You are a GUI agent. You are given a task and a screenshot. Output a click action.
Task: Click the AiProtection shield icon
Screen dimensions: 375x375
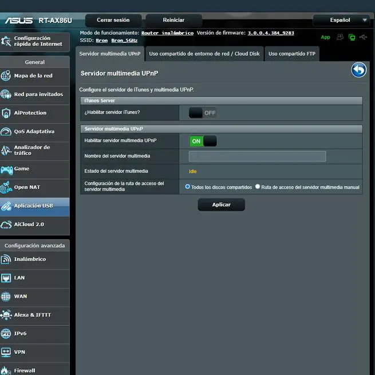click(x=6, y=113)
